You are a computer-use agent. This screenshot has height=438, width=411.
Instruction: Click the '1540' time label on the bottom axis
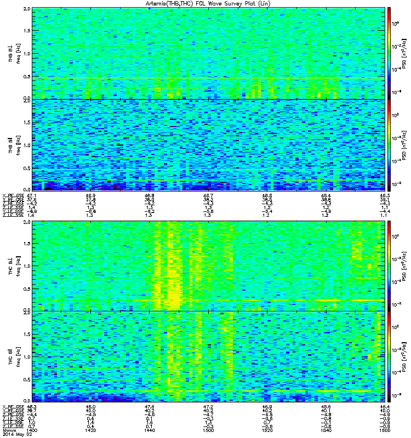click(x=326, y=430)
